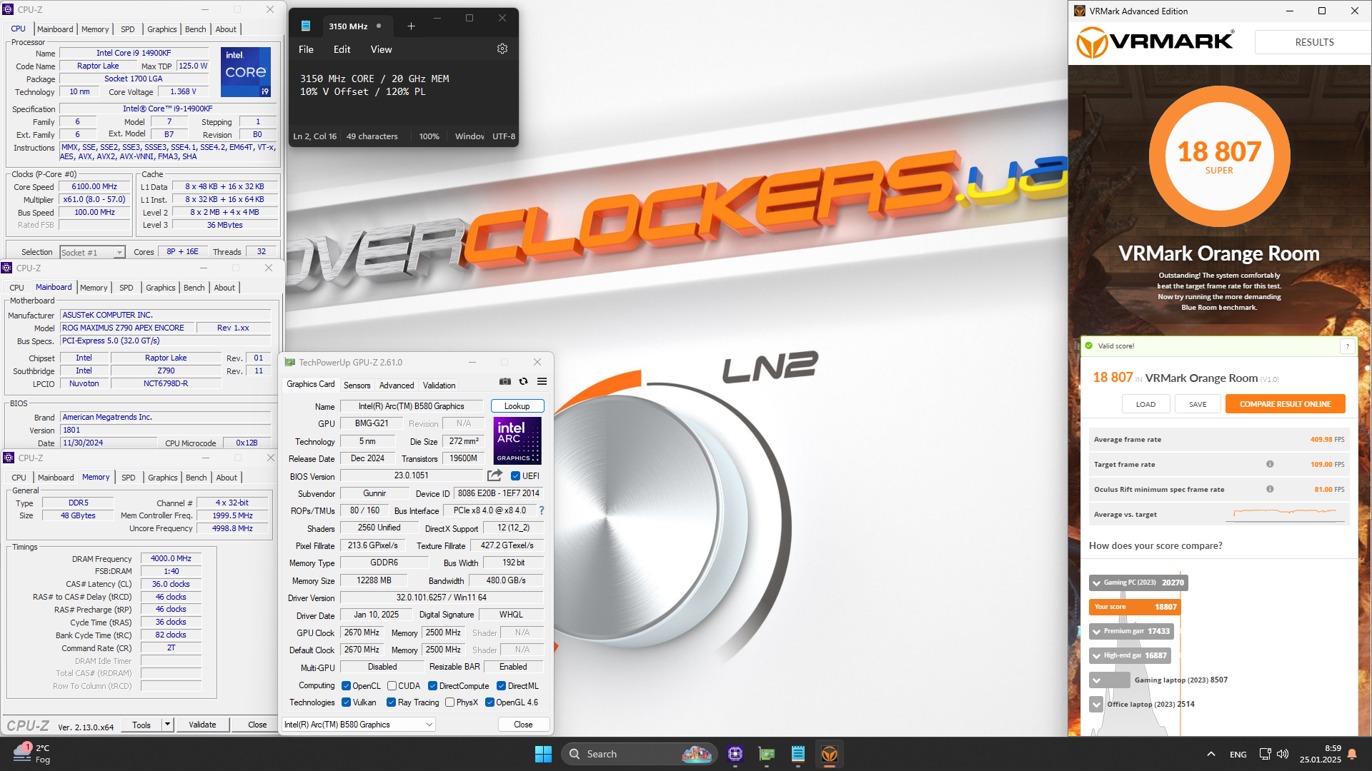The width and height of the screenshot is (1372, 771).
Task: Click the GPU-Z refresh icon
Action: (x=524, y=382)
